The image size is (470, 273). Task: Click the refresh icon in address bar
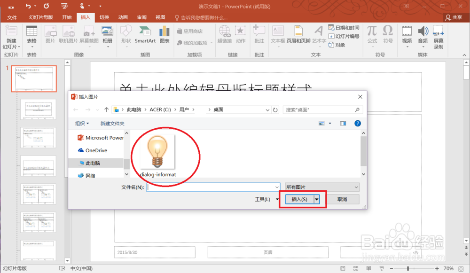[275, 110]
